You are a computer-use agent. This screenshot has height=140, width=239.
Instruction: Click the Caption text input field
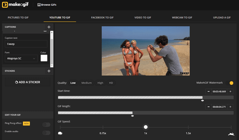[x=26, y=44]
